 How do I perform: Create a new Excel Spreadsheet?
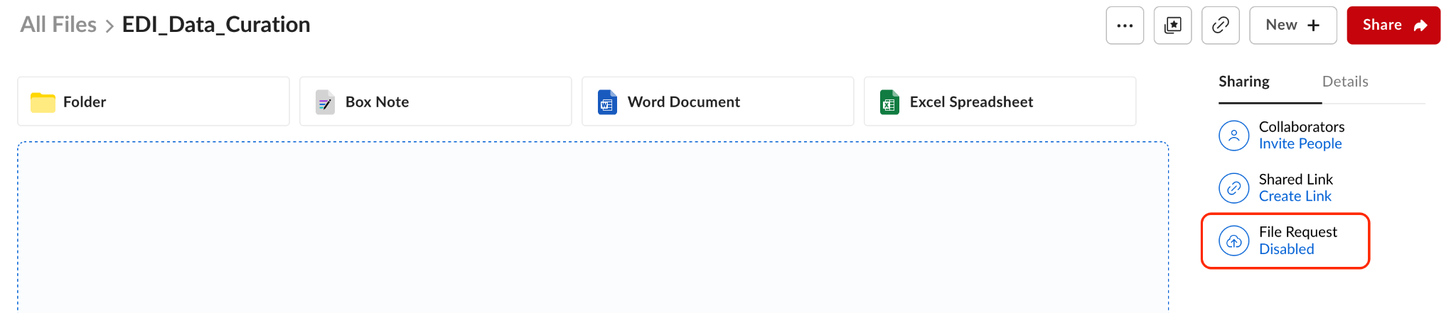point(1000,101)
